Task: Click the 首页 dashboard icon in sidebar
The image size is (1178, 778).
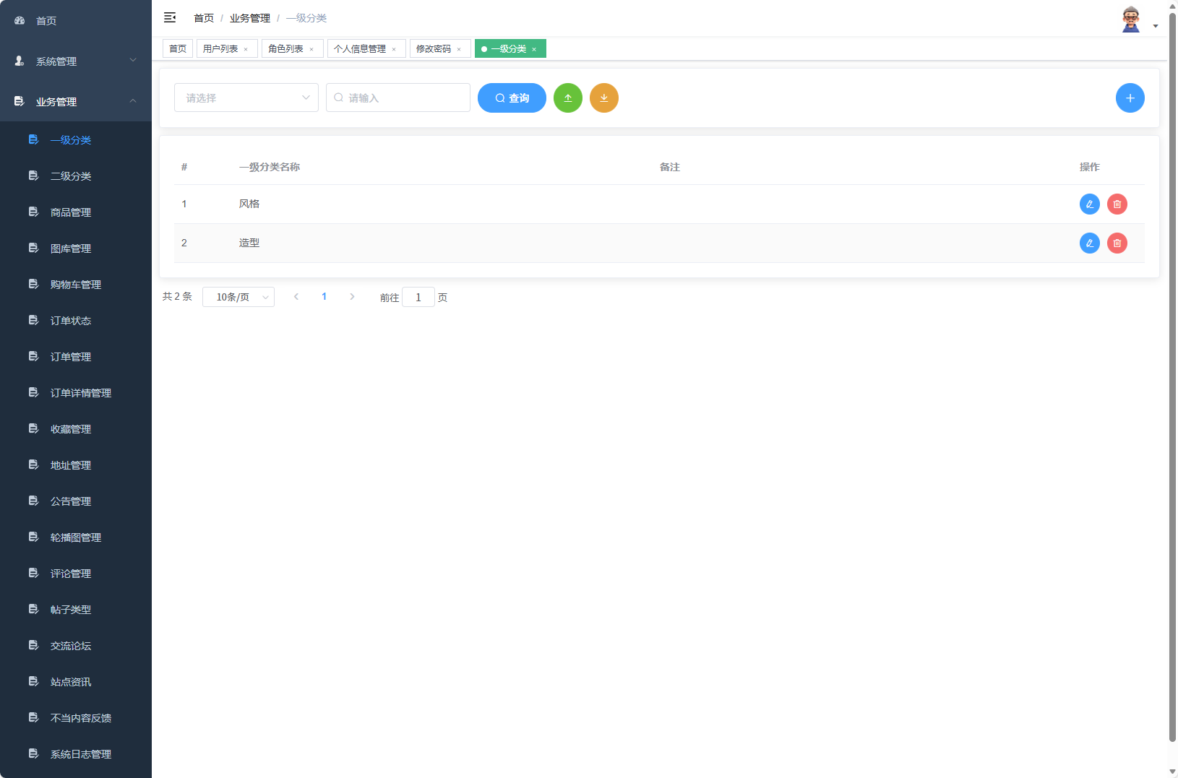Action: 19,20
